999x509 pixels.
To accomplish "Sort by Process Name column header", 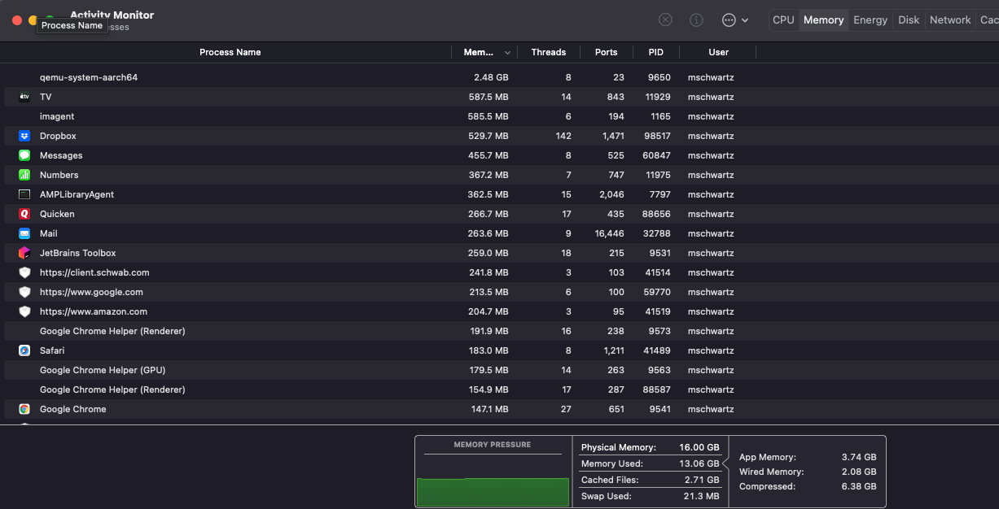I will pyautogui.click(x=230, y=52).
